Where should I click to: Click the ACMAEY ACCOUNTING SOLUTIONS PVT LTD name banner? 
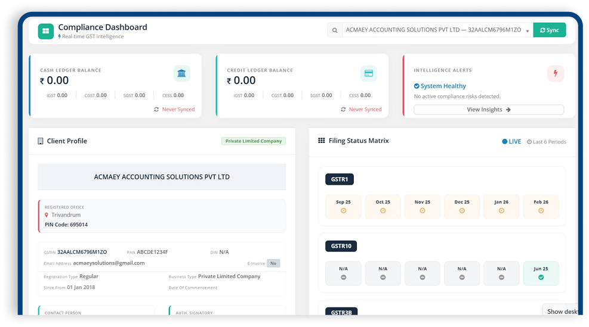(x=162, y=177)
